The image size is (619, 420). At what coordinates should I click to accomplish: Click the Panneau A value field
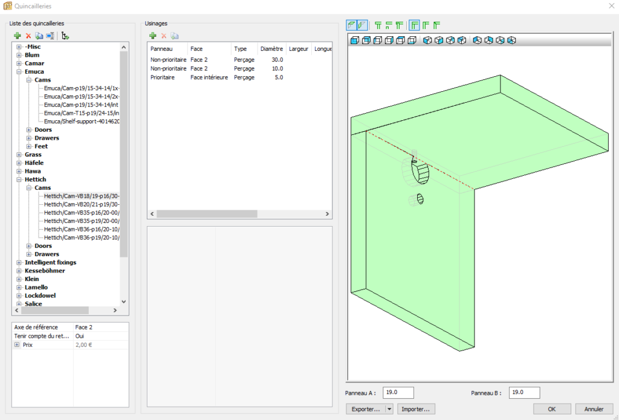click(398, 393)
